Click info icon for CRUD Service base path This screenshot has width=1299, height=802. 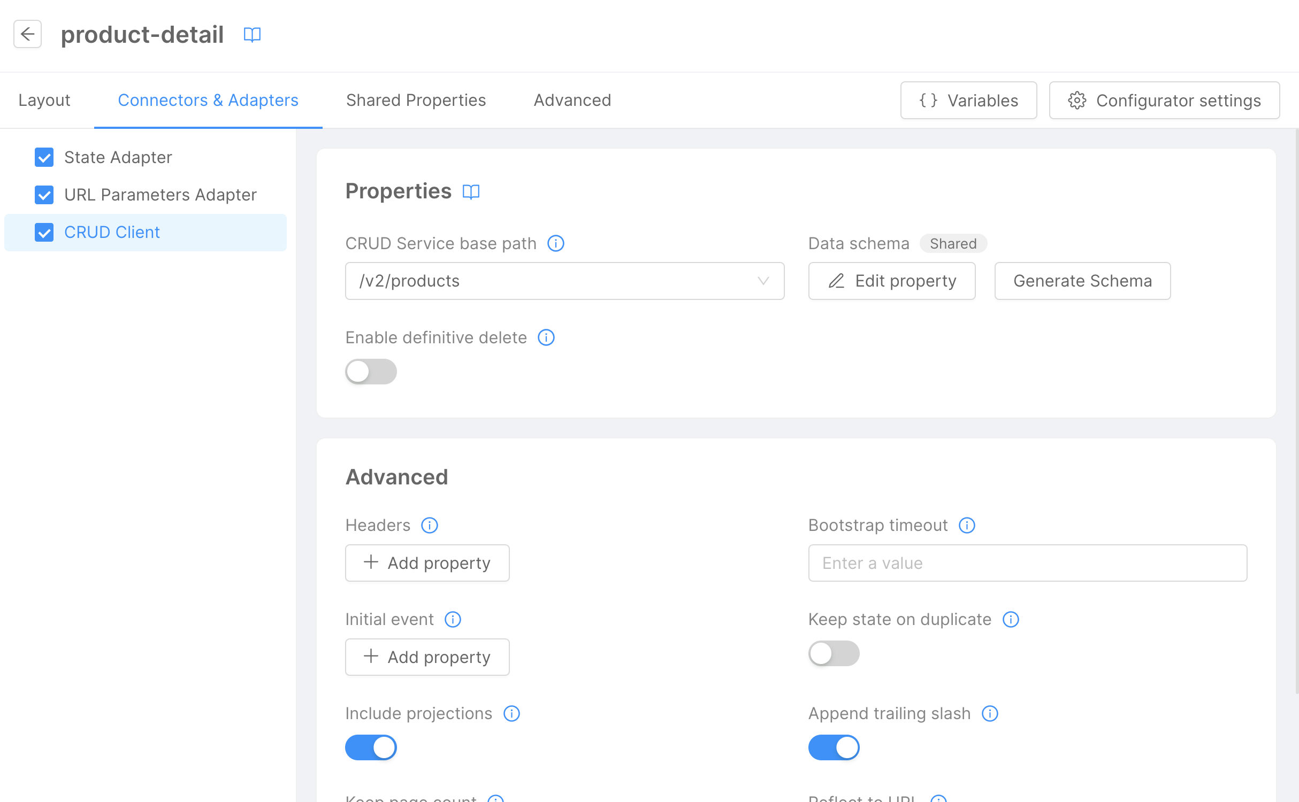pos(556,244)
